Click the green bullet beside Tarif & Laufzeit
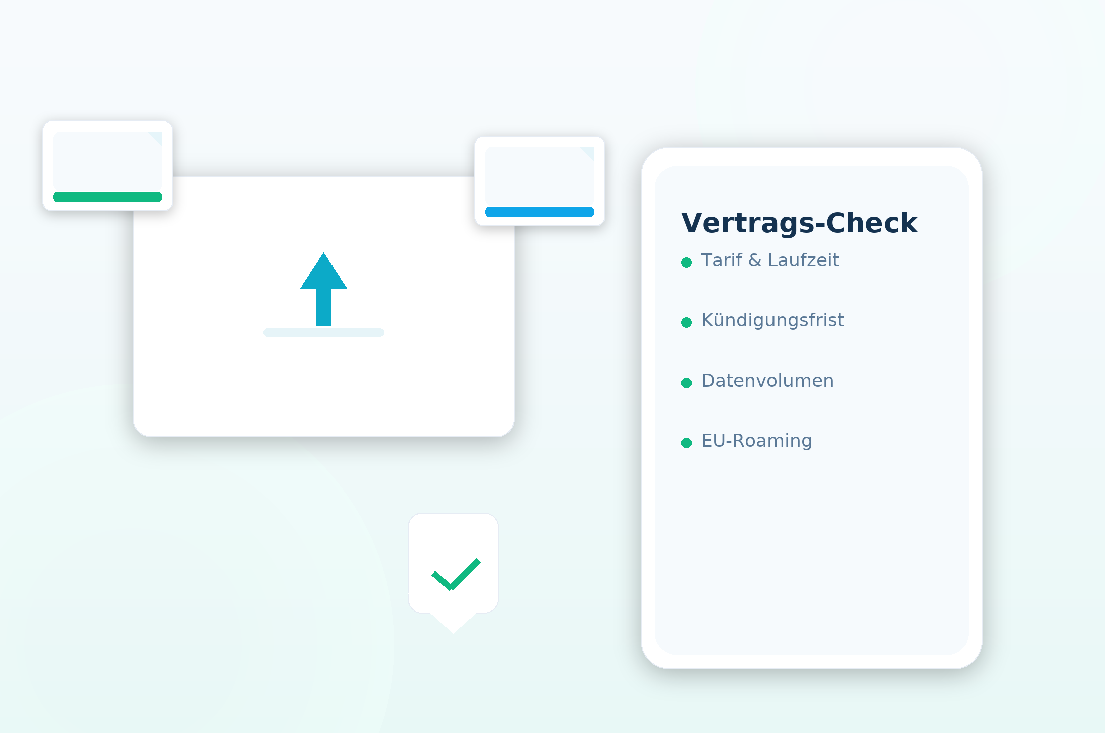Screen dimensions: 1105x733 coord(687,262)
